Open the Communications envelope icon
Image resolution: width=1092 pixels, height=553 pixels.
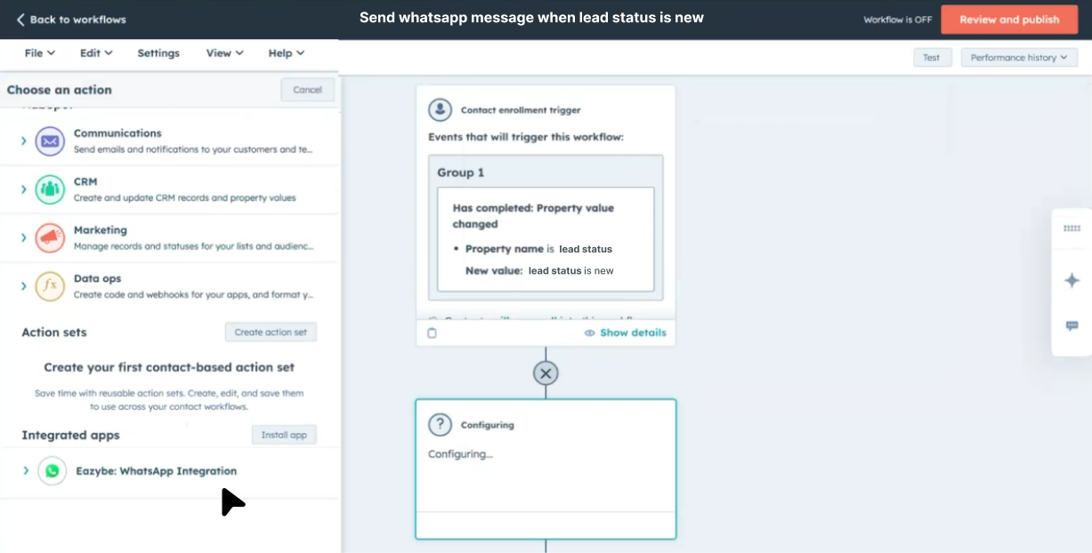pyautogui.click(x=49, y=140)
